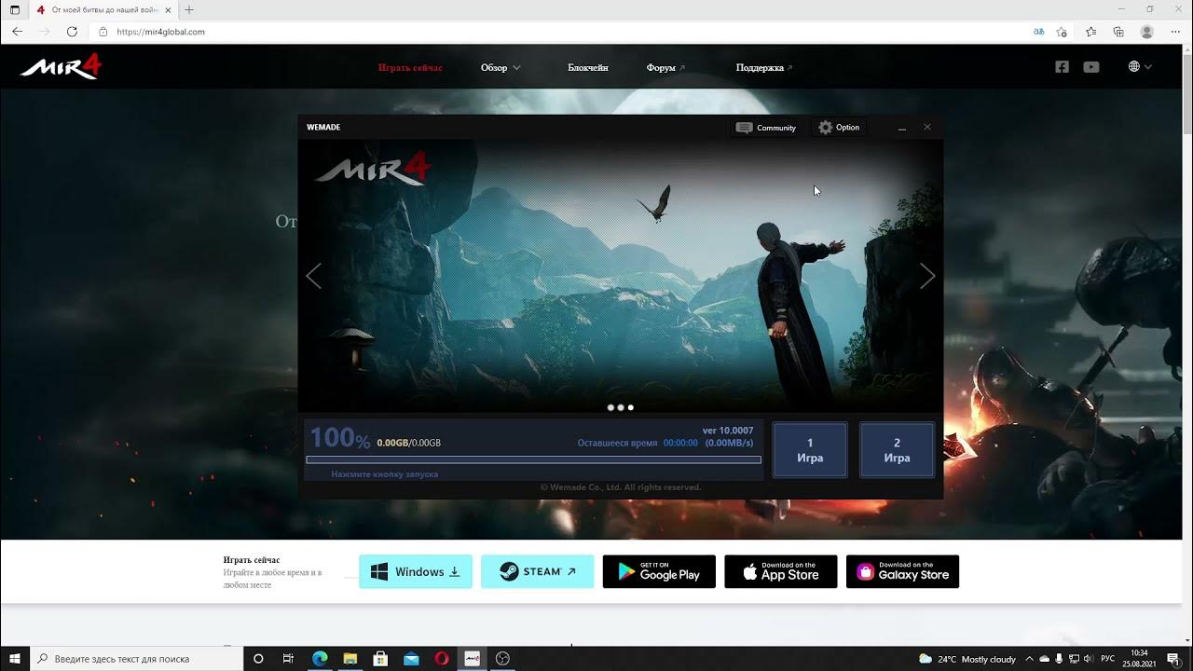Viewport: 1193px width, 671px height.
Task: Open a new browser tab
Action: coord(189,9)
